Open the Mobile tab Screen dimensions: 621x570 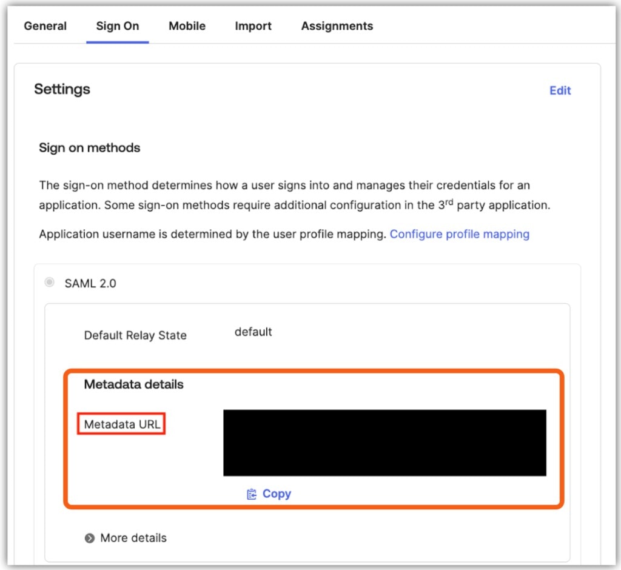187,26
